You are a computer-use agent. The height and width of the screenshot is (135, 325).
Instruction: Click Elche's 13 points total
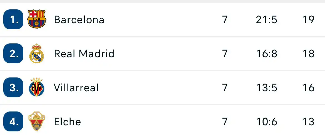point(308,121)
